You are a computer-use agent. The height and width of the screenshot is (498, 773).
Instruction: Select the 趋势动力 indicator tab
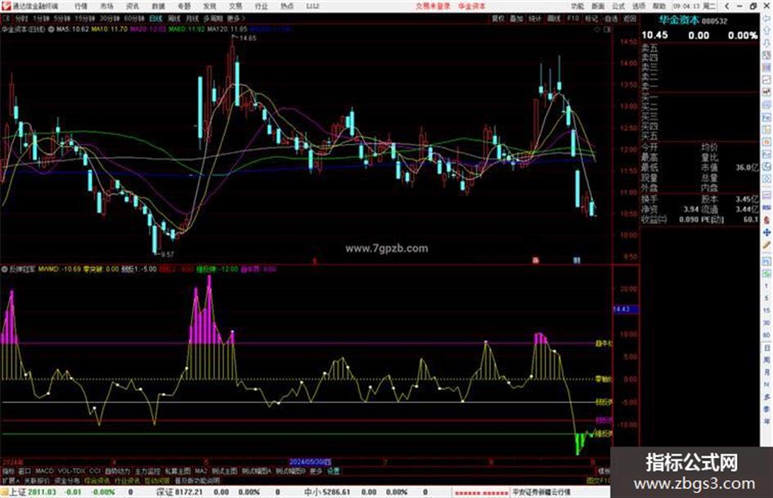pyautogui.click(x=117, y=471)
